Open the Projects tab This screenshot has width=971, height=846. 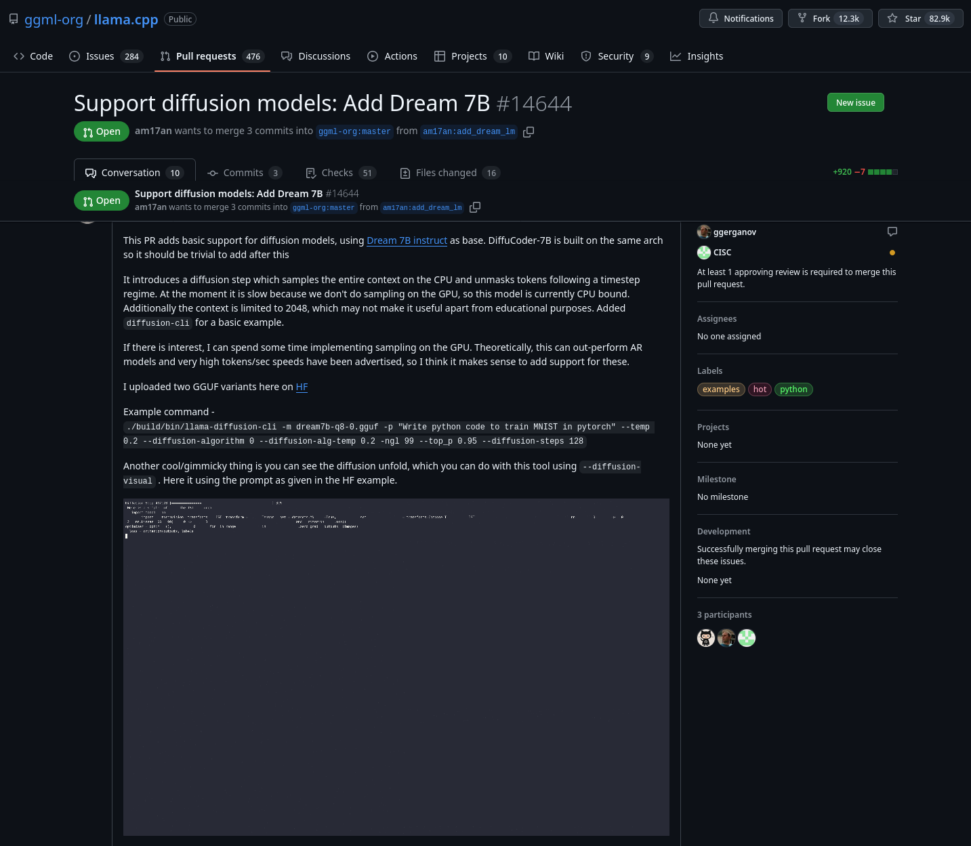click(473, 56)
